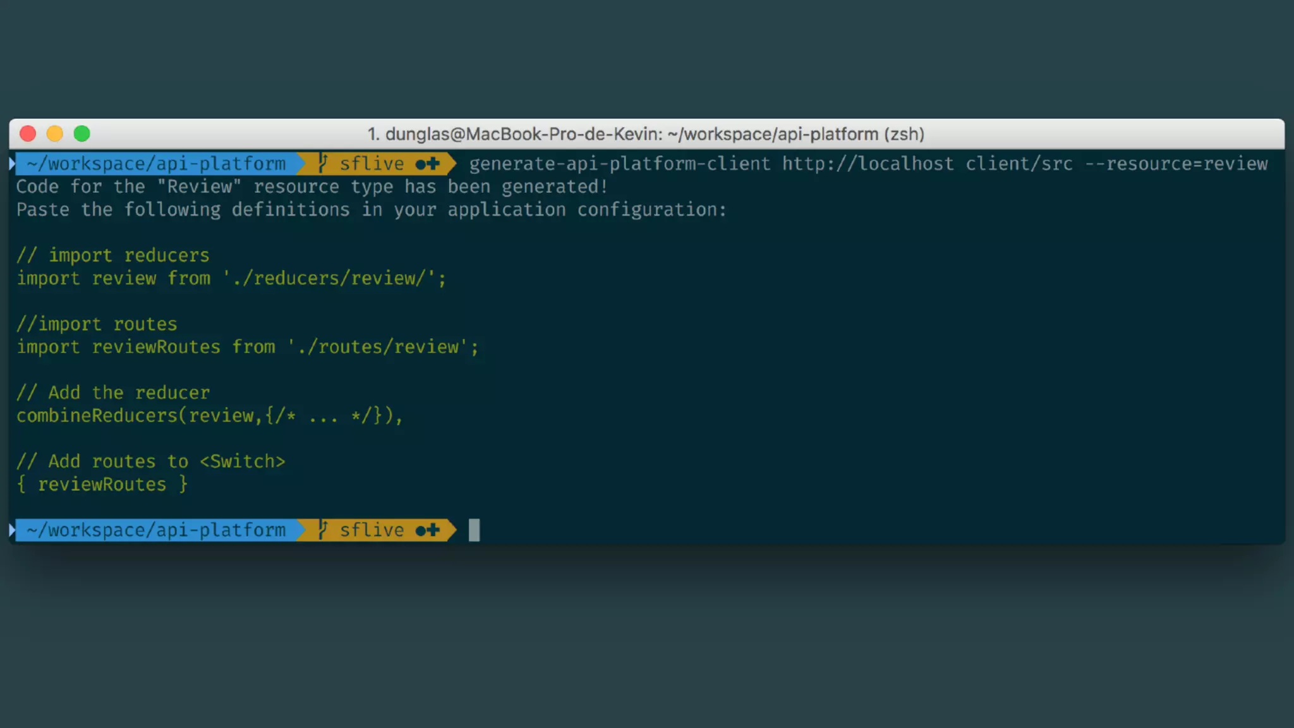
Task: Click the sflive branch name in top prompt
Action: pos(372,164)
